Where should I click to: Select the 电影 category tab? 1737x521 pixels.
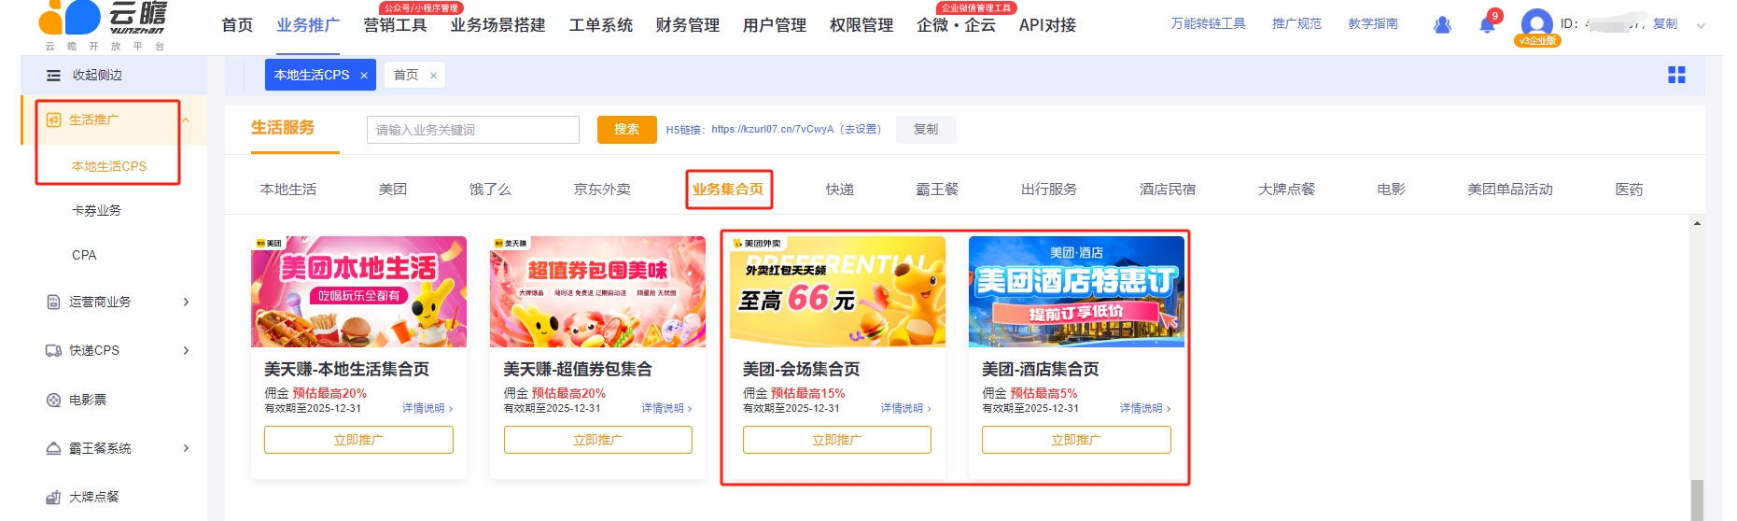(x=1391, y=190)
